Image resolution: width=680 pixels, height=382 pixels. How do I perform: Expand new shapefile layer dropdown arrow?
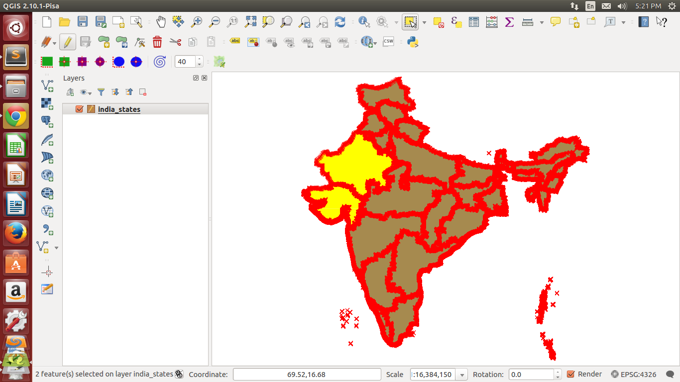[56, 248]
